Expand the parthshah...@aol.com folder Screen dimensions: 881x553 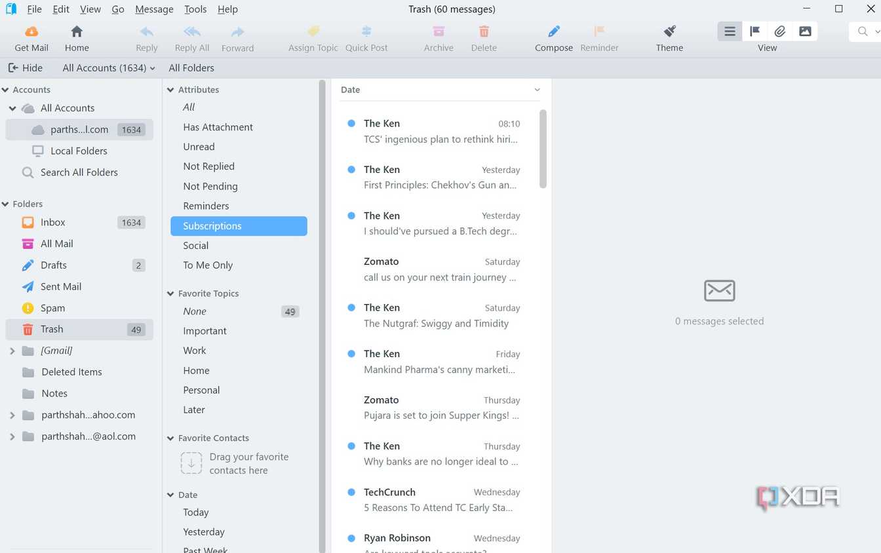click(12, 437)
